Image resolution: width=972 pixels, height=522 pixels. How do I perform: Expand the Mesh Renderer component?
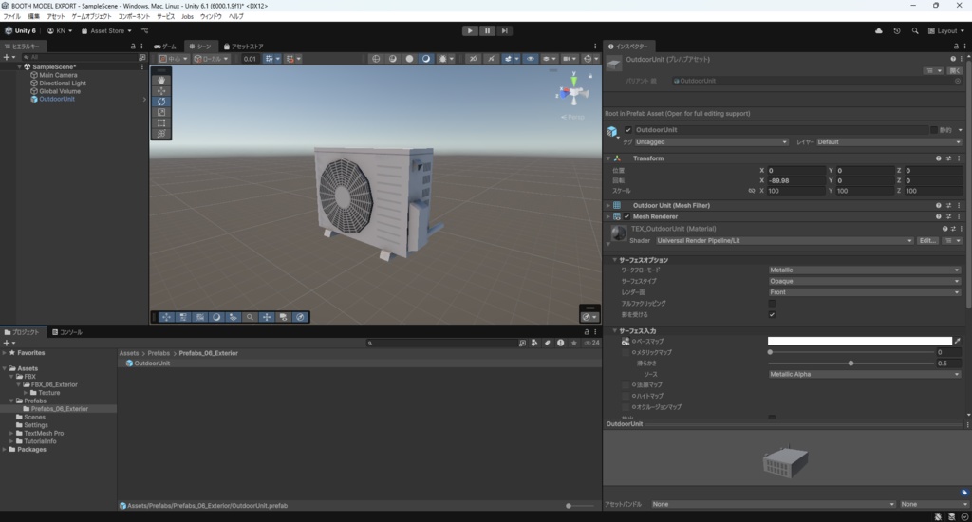point(608,216)
